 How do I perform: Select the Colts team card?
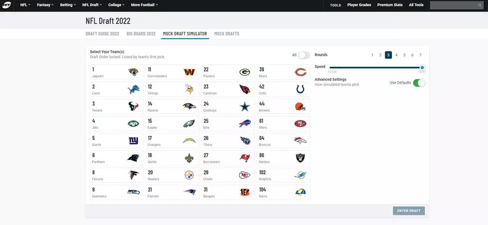click(x=283, y=90)
